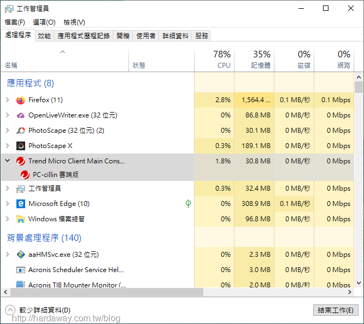This screenshot has width=364, height=324.
Task: Select the 應用程式 (8) group heading
Action: coord(31,83)
